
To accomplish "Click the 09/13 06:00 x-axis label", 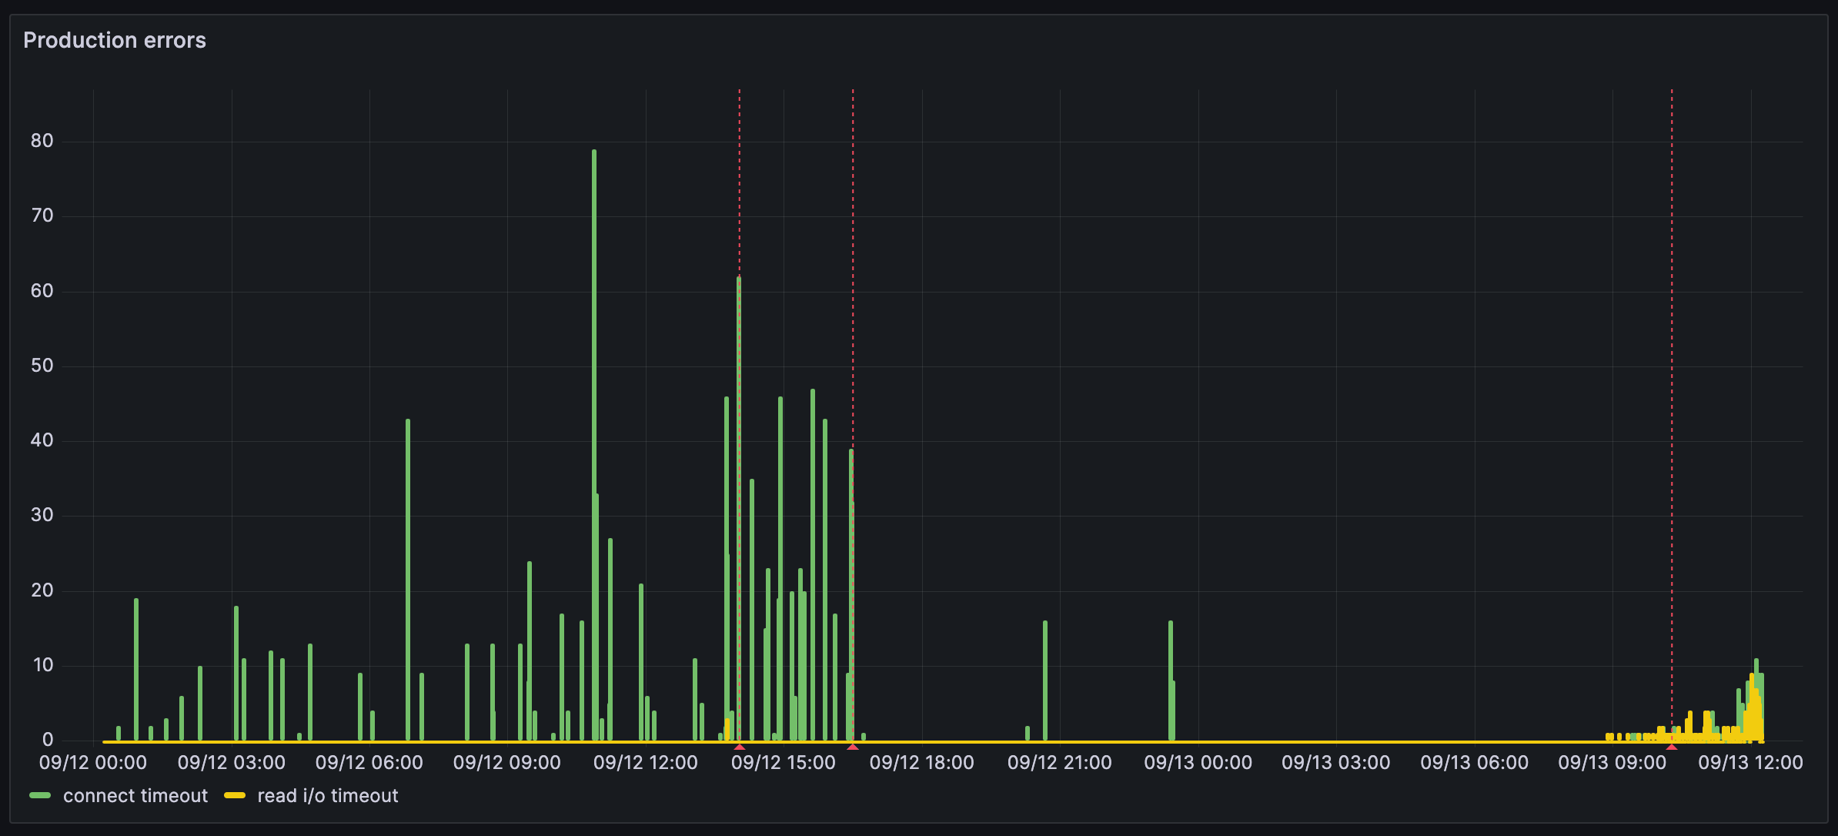I will [1475, 763].
